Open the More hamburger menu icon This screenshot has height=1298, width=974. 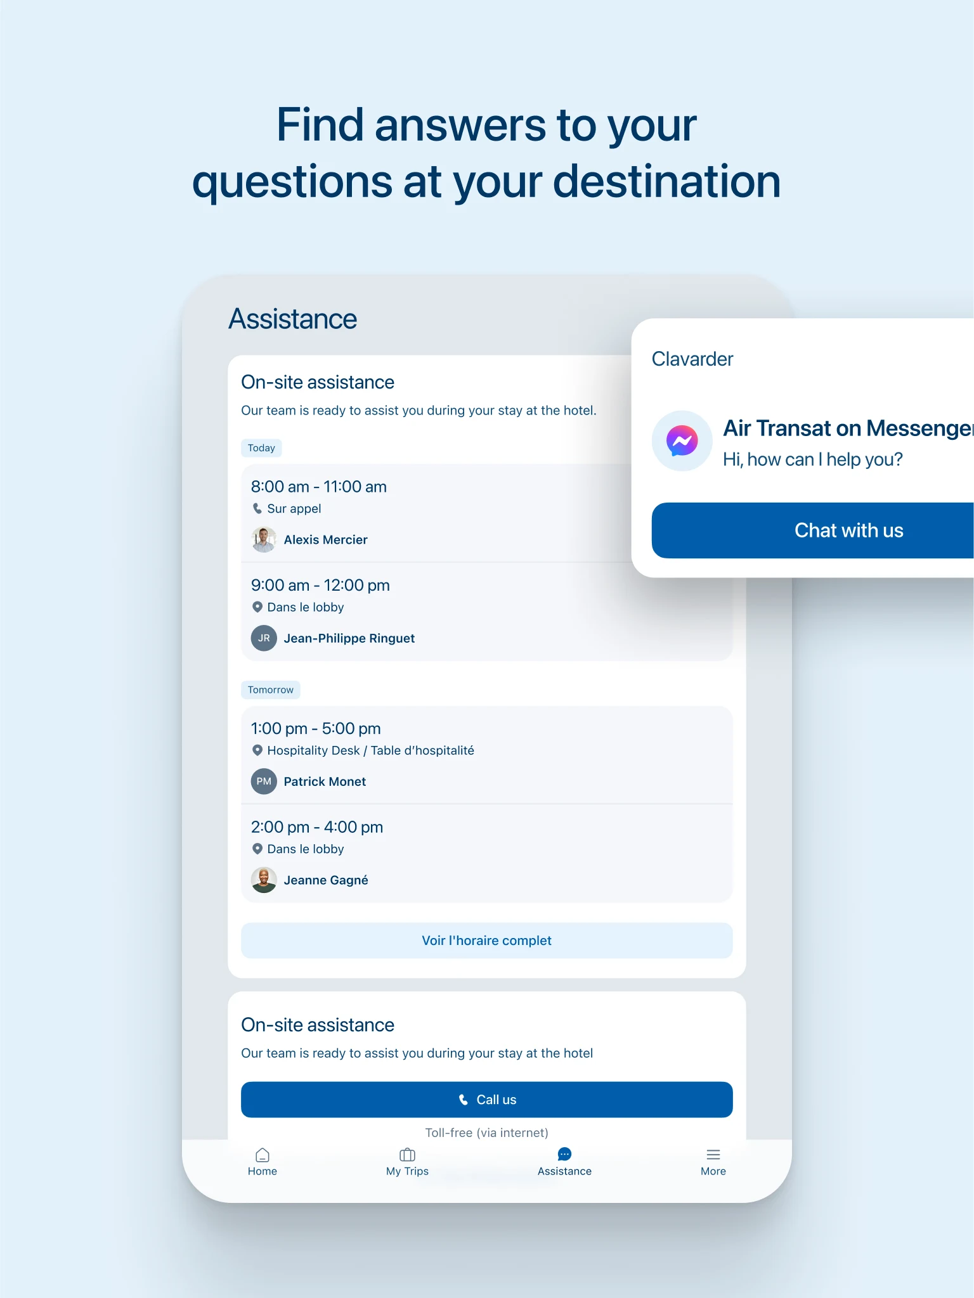pyautogui.click(x=713, y=1155)
